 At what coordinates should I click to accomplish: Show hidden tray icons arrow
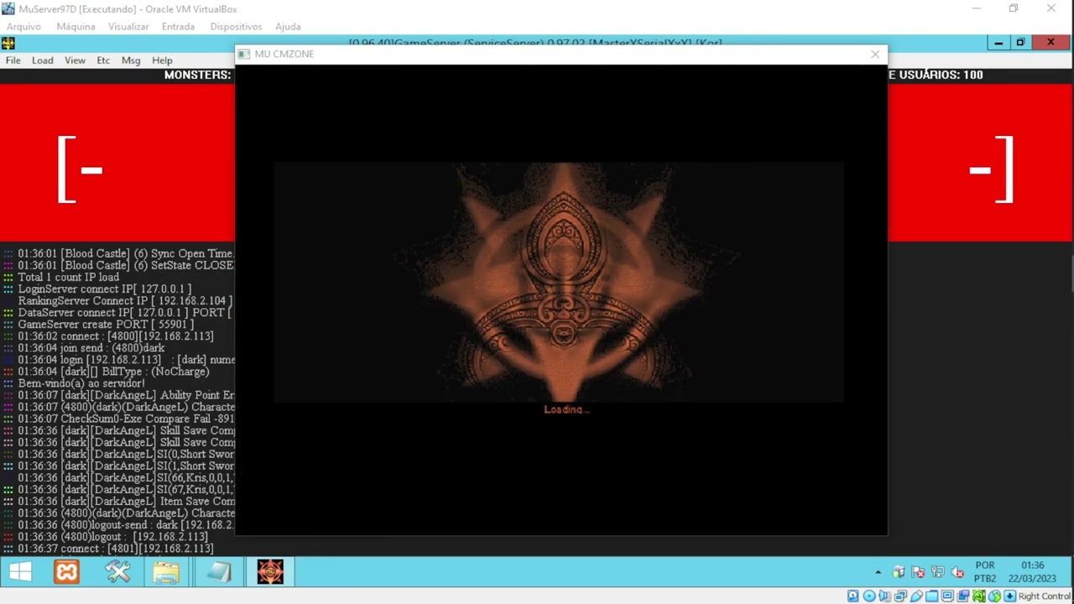[x=878, y=572]
